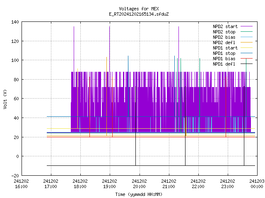This screenshot has height=198, width=265.
Task: Click the 100 y-axis tick label
Action: 15,60
